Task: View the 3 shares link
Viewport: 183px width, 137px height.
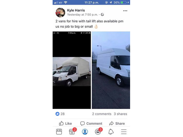Action: click(x=120, y=114)
